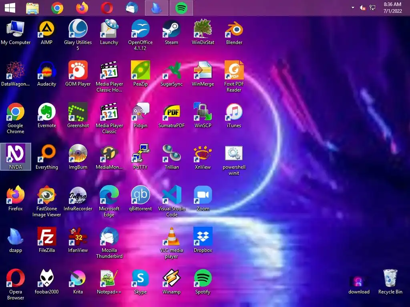
Task: Click the FastStone Image Viewer icon
Action: (46, 195)
